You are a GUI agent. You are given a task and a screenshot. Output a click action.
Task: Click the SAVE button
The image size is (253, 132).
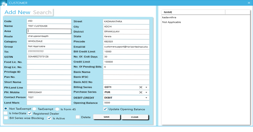pos(107,117)
